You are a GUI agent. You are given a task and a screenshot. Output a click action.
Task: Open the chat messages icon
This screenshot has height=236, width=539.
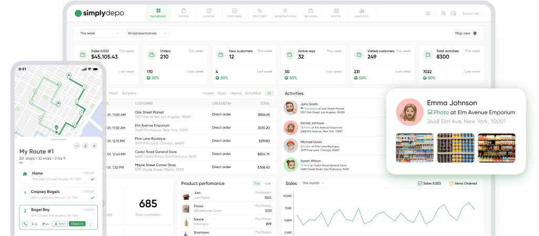click(443, 14)
